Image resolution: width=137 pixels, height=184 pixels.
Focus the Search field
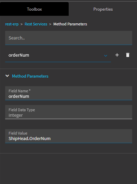[x=69, y=38]
